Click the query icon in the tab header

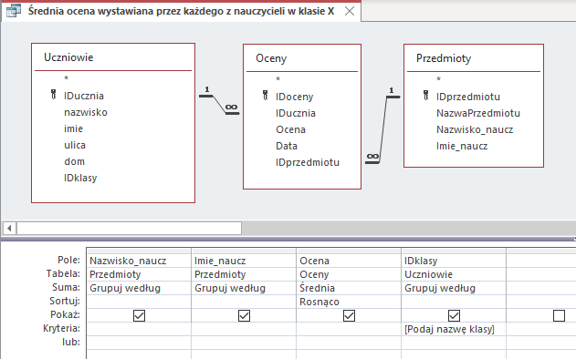[x=14, y=11]
